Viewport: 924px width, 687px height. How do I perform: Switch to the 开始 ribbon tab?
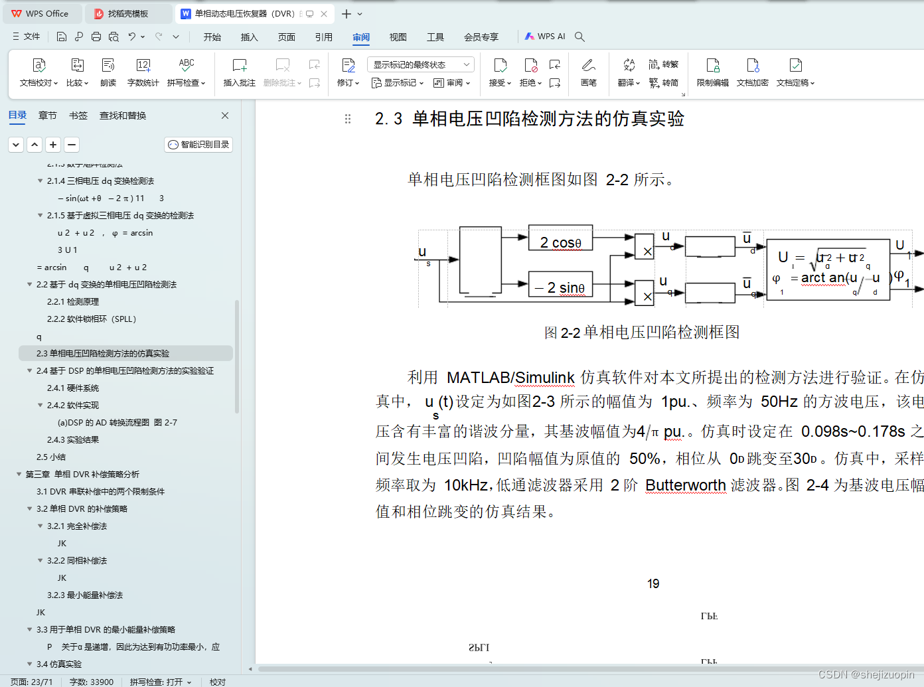tap(212, 37)
